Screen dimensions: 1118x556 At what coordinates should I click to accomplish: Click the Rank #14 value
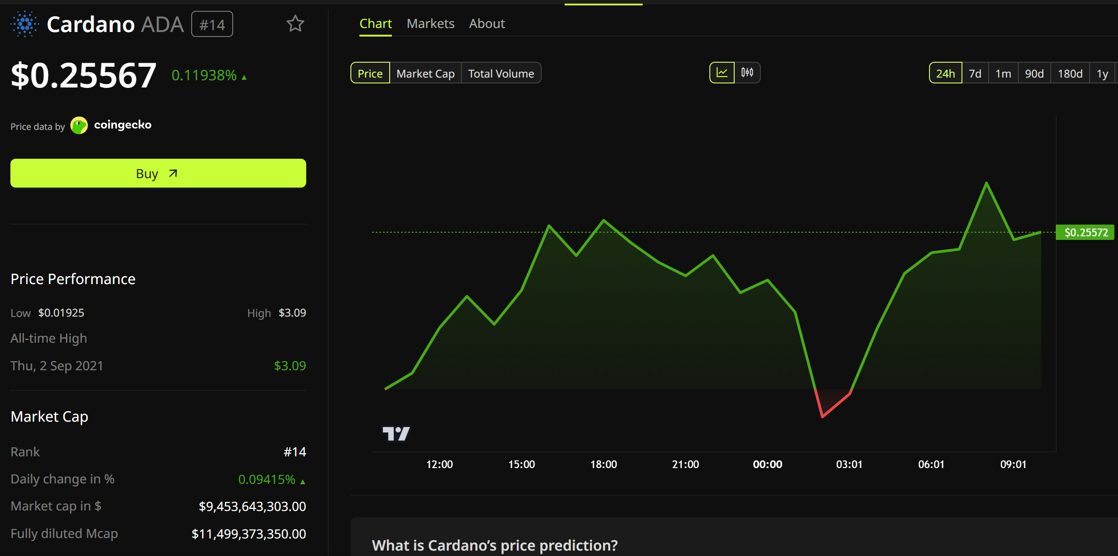[x=295, y=452]
